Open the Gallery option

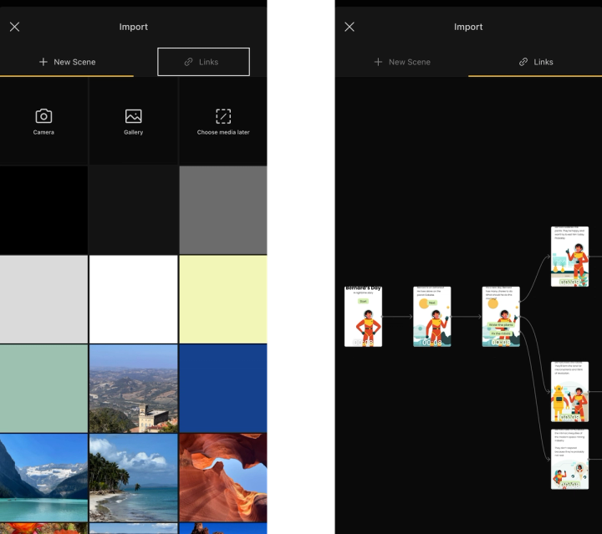[x=133, y=121]
